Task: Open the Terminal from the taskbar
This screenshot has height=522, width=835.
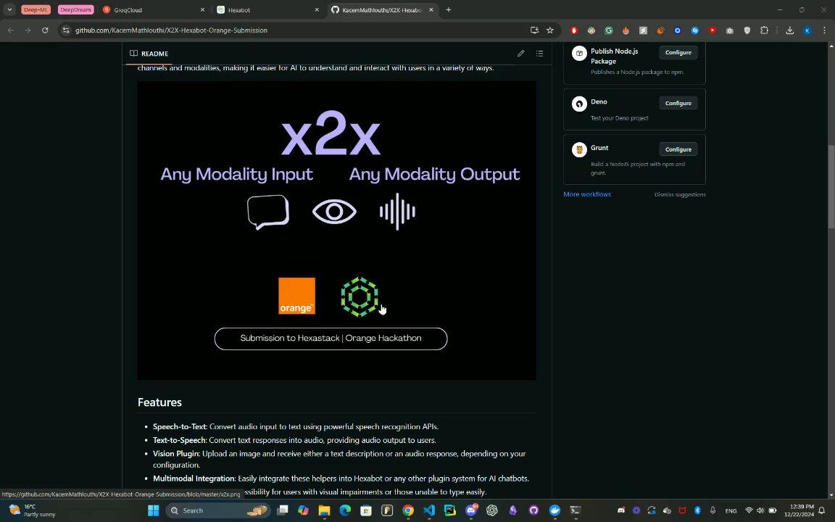Action: pyautogui.click(x=575, y=510)
